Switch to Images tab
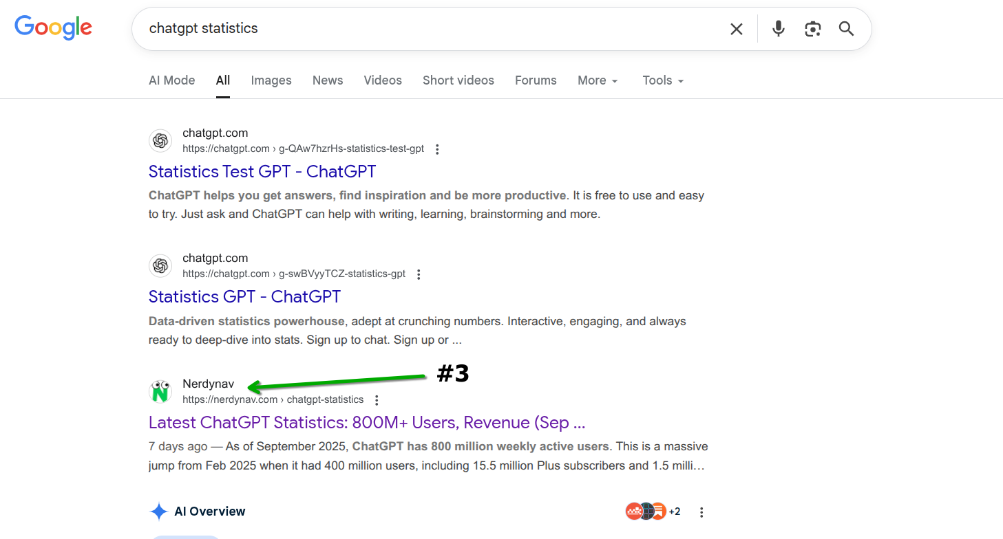The height and width of the screenshot is (539, 1003). [x=271, y=80]
